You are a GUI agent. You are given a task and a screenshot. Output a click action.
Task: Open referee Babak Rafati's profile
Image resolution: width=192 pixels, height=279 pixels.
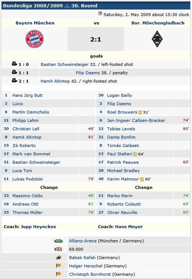pyautogui.click(x=82, y=258)
